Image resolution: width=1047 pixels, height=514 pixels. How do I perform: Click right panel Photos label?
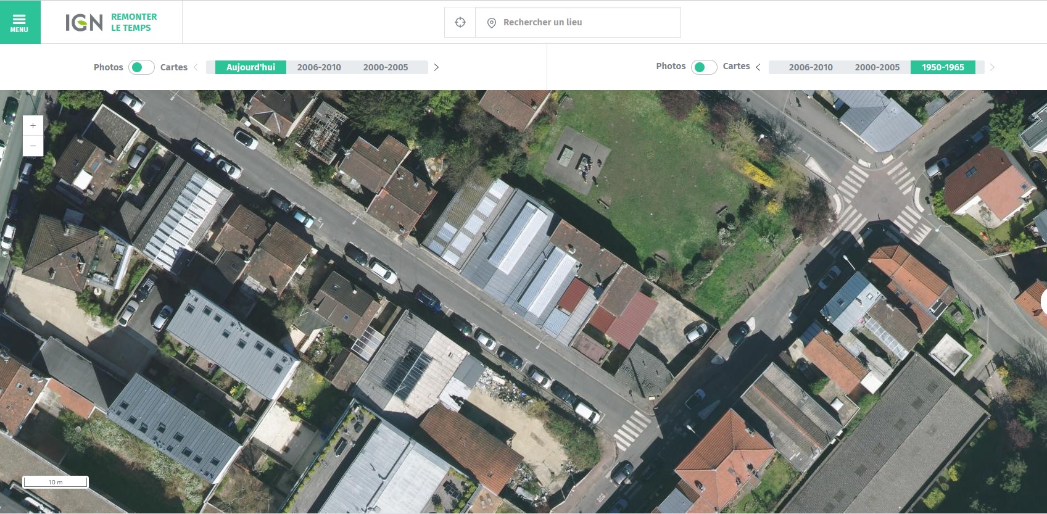671,66
